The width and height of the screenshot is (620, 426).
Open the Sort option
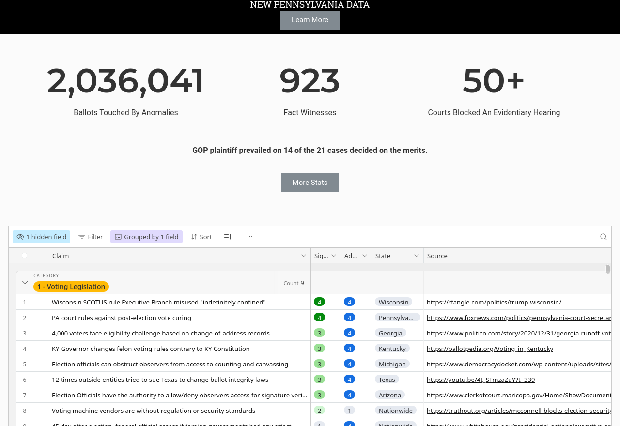click(201, 237)
